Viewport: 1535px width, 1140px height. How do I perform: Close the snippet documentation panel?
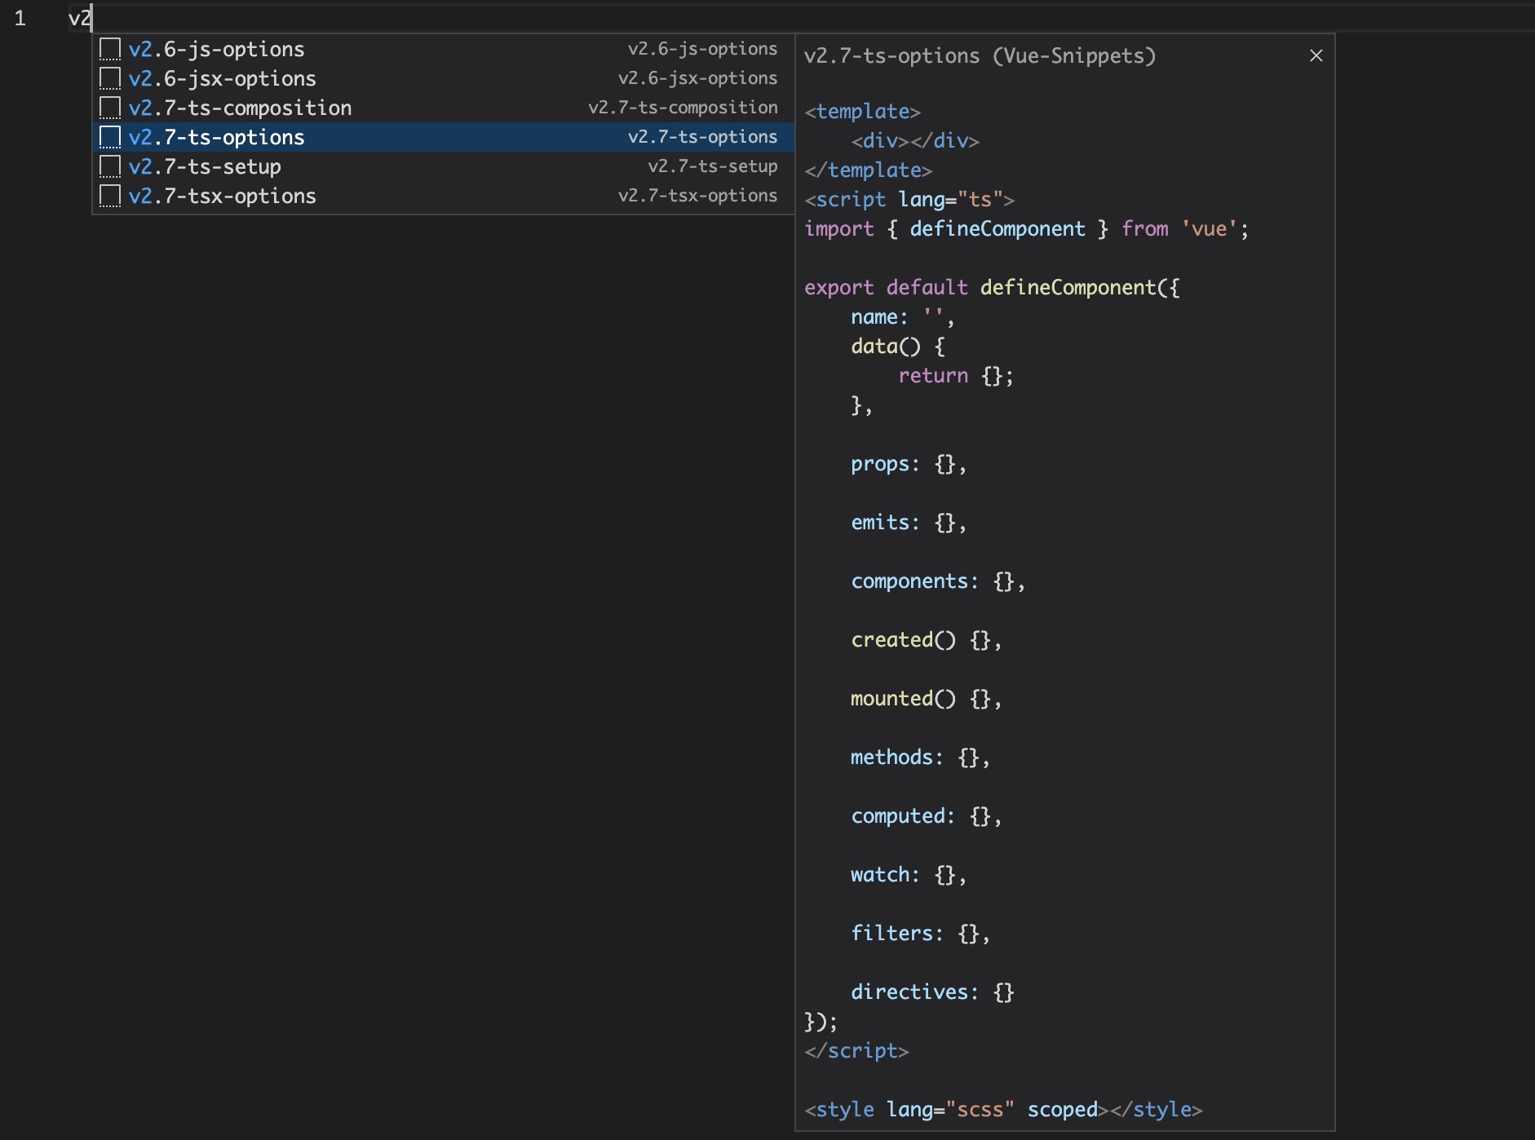(1316, 55)
